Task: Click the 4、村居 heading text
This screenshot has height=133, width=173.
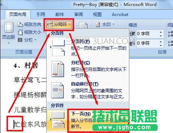Action: [x=26, y=66]
